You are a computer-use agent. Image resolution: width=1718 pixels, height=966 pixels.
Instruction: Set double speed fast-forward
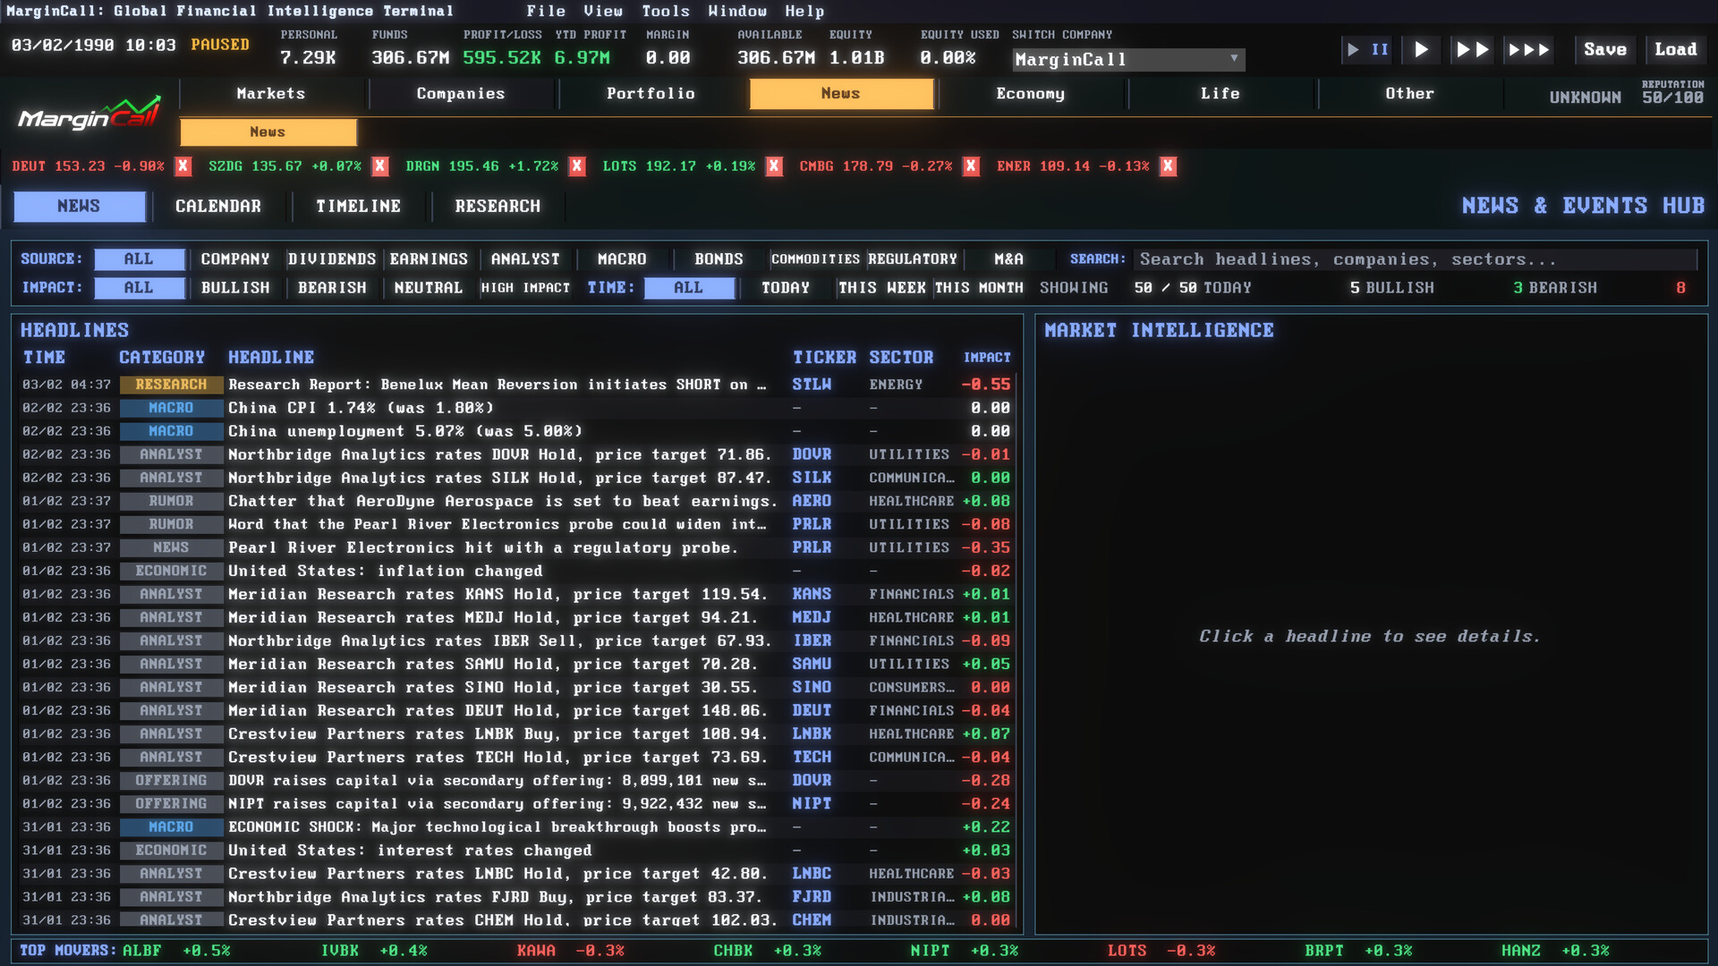pos(1472,50)
